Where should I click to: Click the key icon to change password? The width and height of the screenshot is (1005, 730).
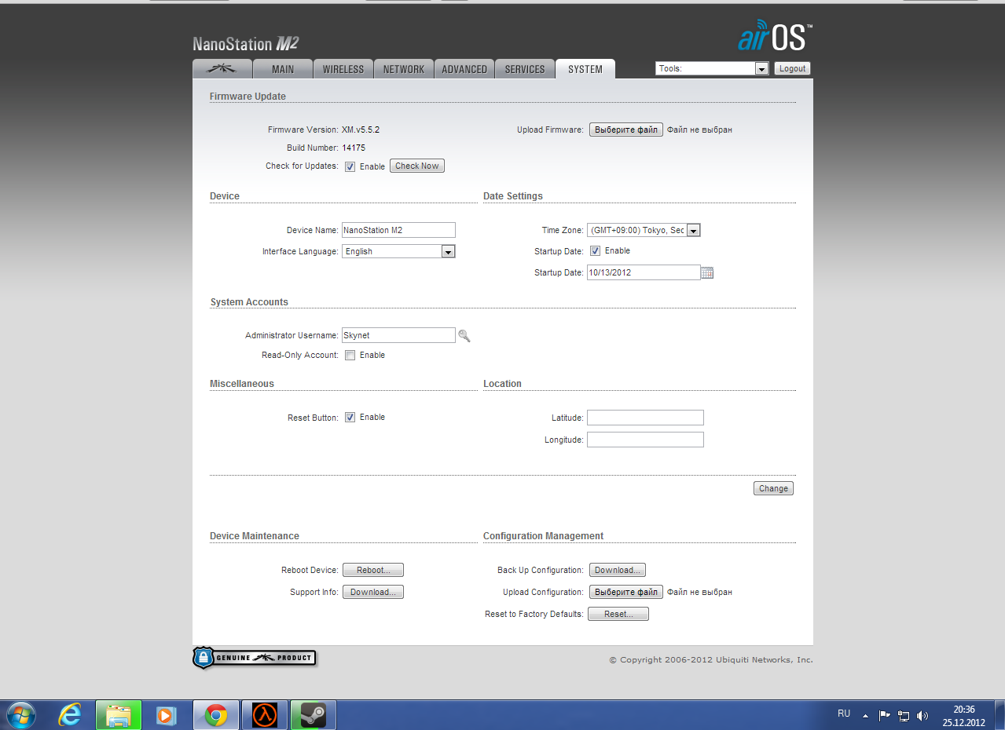click(x=464, y=336)
